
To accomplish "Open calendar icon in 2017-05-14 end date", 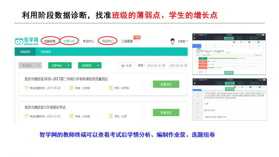I will point(186,66).
